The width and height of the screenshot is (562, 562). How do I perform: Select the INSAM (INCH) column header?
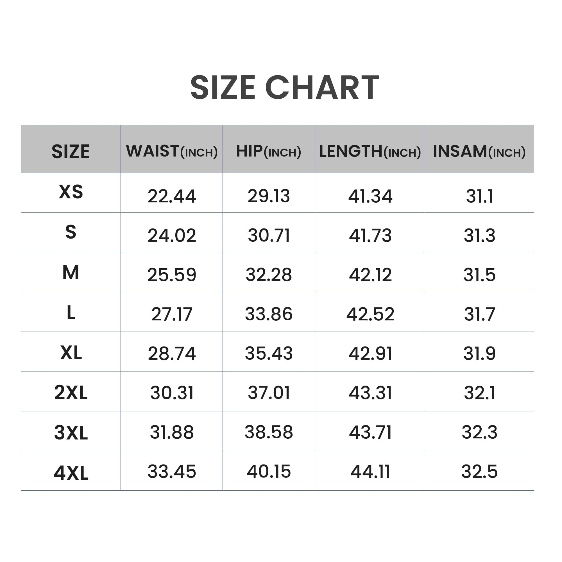click(479, 151)
